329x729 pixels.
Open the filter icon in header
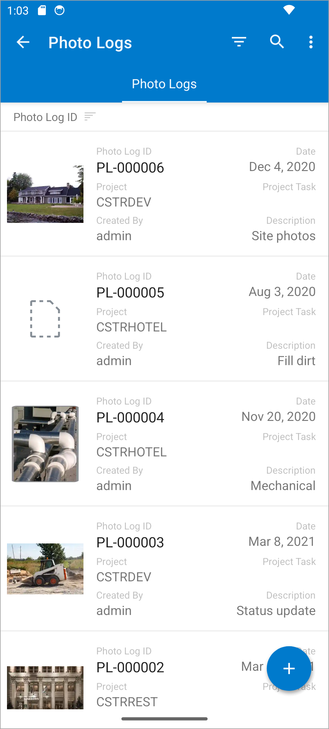tap(239, 42)
